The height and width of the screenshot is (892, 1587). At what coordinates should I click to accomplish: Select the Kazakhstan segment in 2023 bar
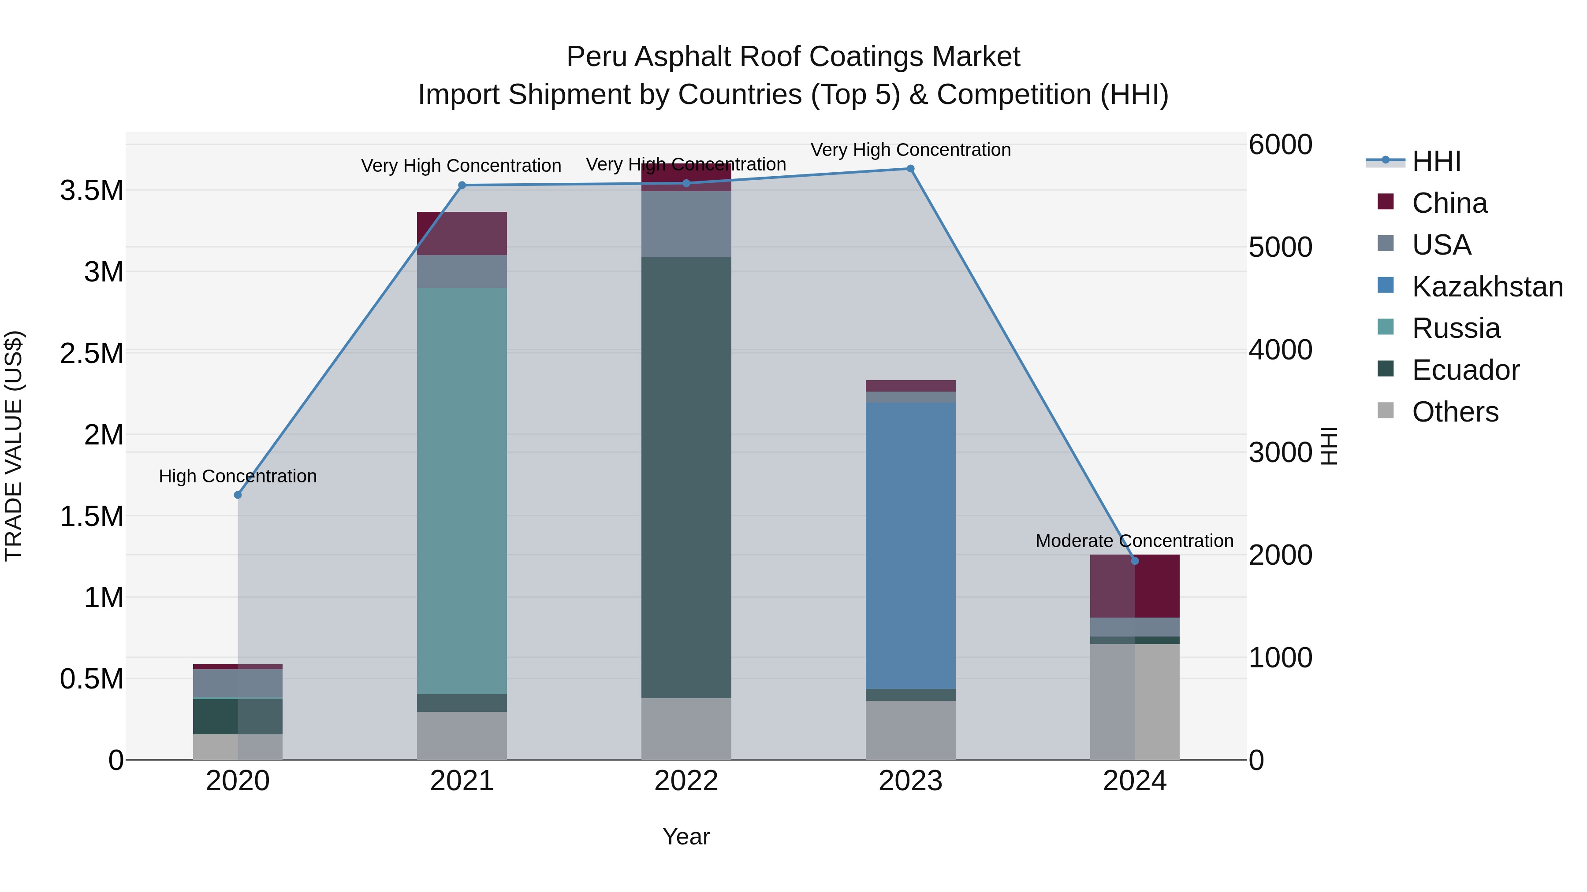[x=911, y=545]
